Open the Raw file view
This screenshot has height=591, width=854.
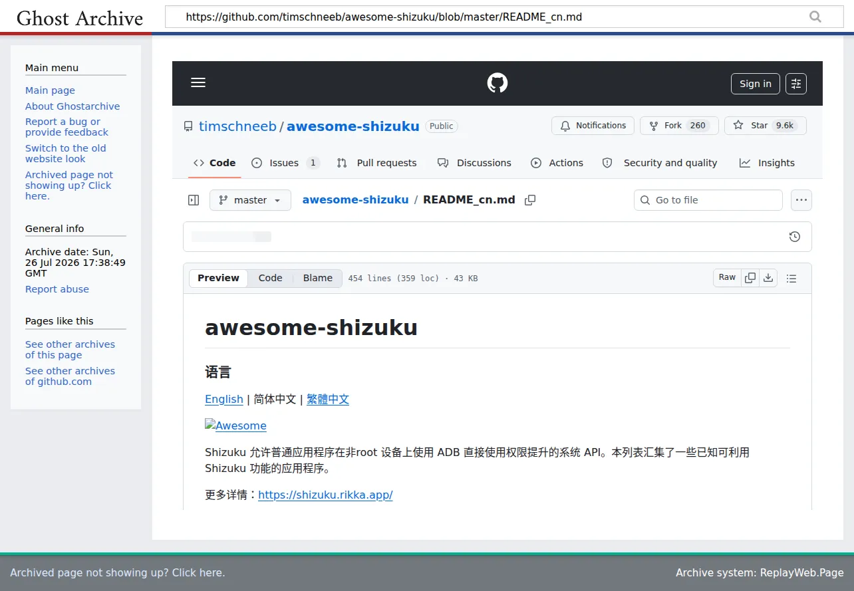tap(727, 278)
